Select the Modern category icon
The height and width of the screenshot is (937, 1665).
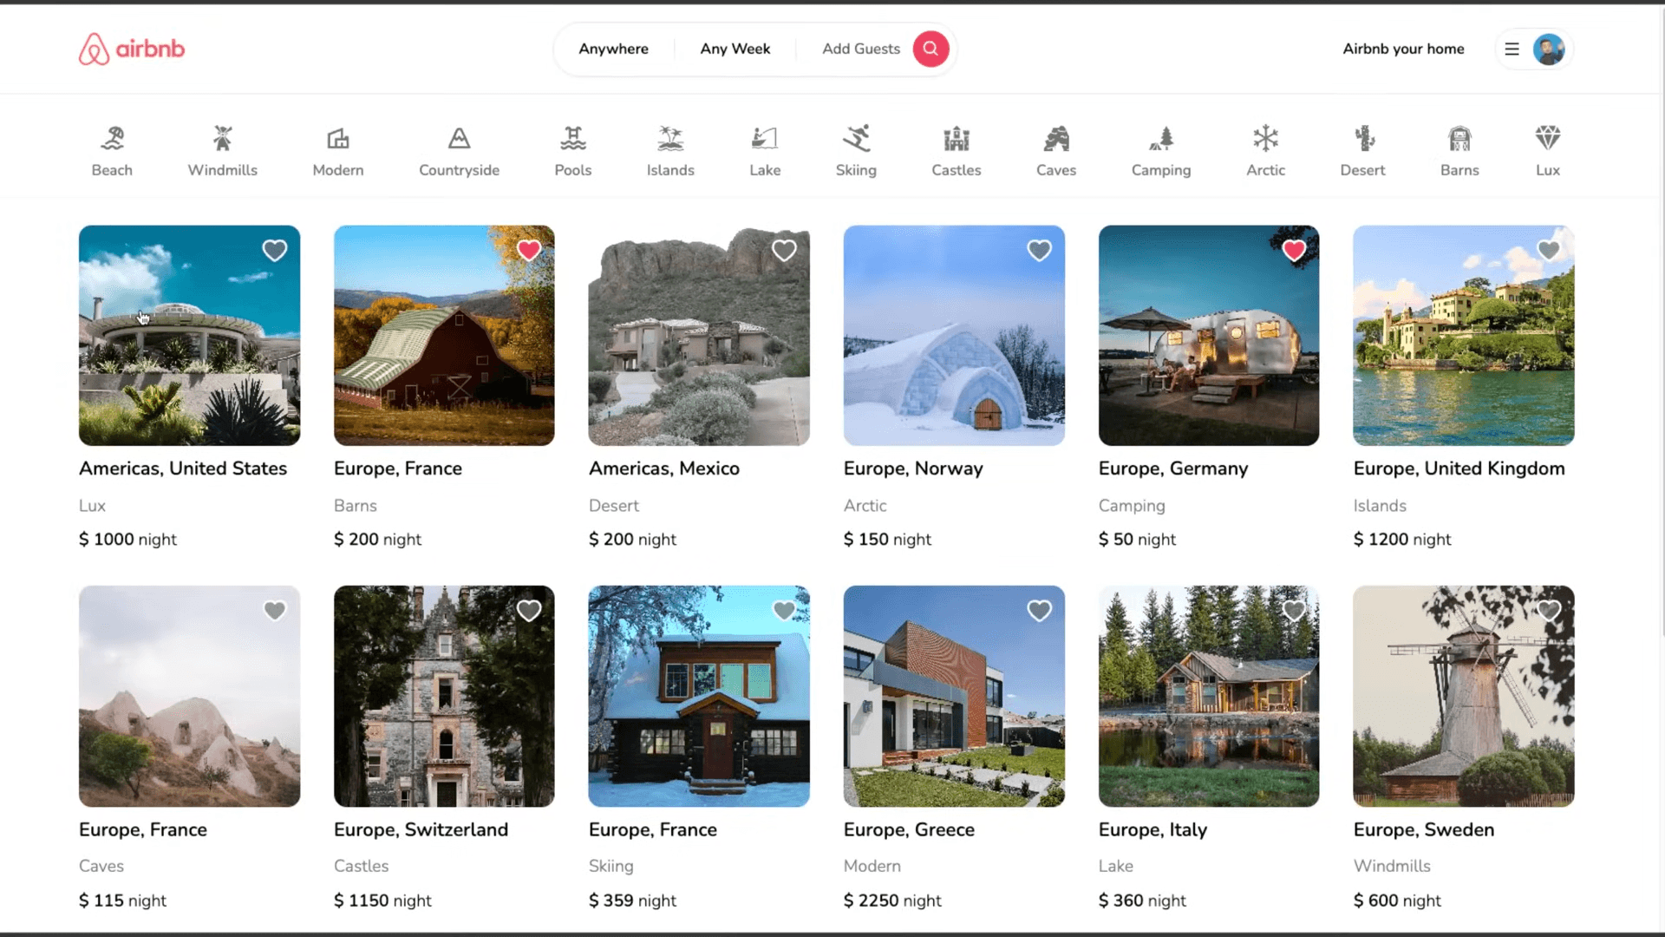point(338,139)
